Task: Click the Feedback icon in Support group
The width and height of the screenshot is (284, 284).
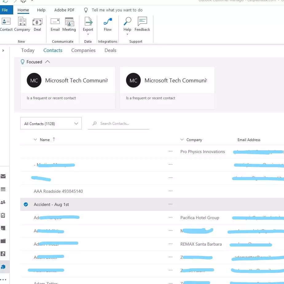Action: tap(142, 24)
